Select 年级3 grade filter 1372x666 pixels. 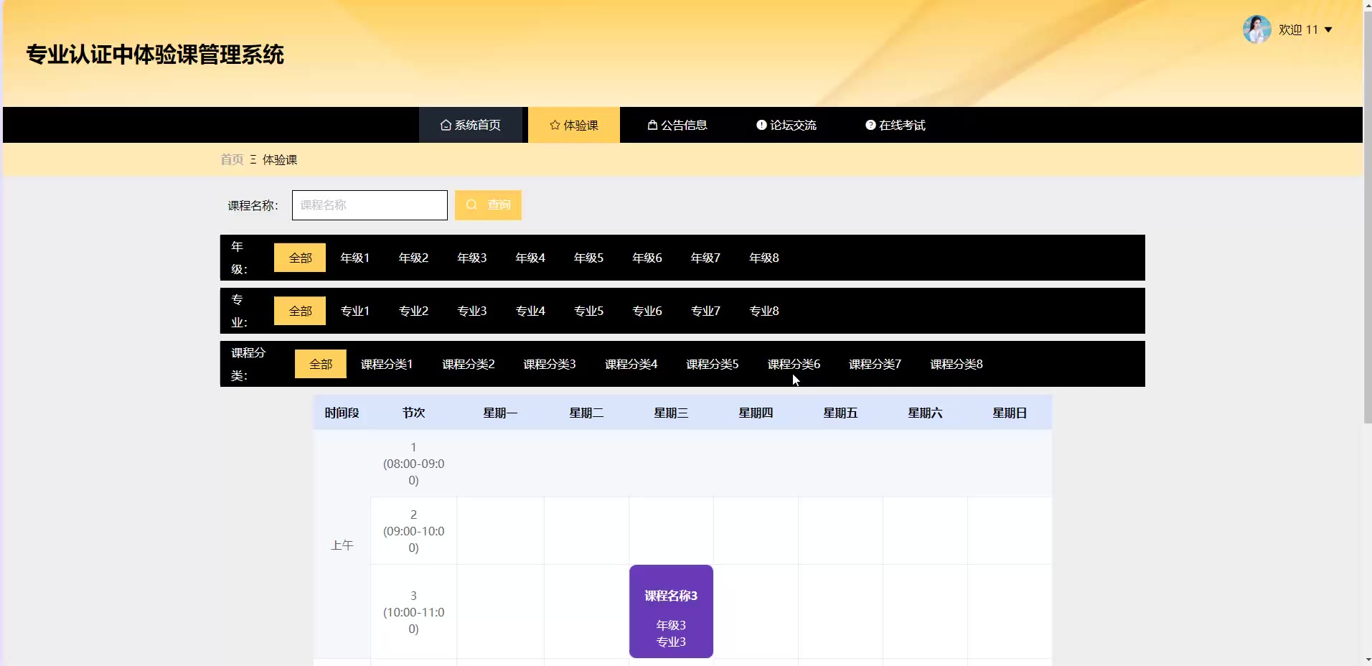point(471,258)
